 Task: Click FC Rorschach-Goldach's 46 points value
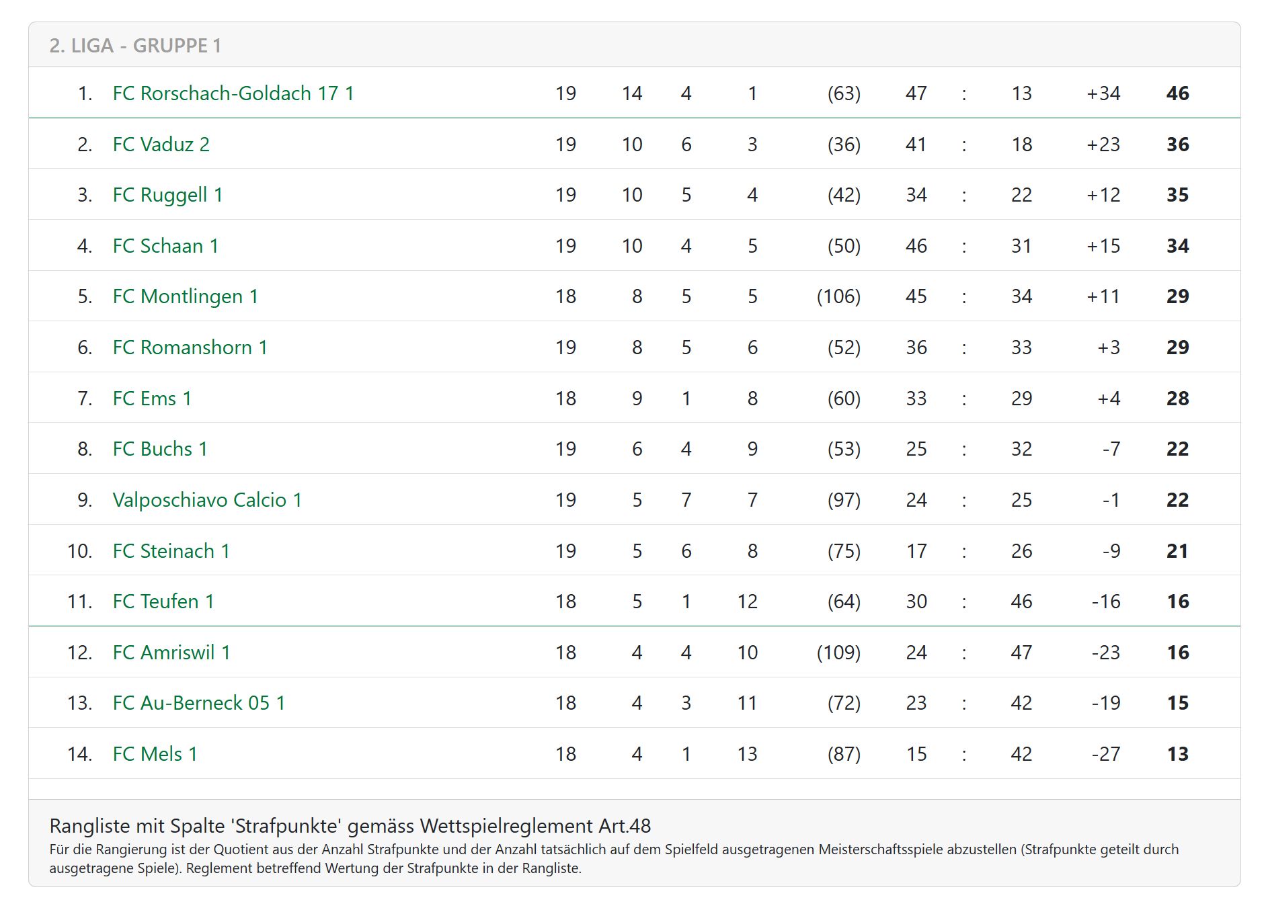point(1177,93)
